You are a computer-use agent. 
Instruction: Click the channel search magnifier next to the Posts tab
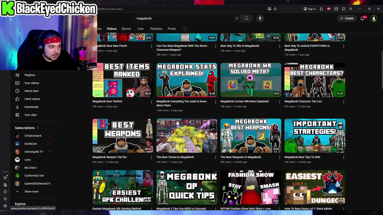[185, 29]
